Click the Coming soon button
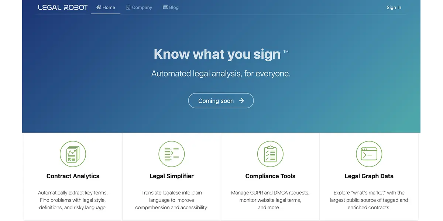Screen dimensions: 443x221 221,101
